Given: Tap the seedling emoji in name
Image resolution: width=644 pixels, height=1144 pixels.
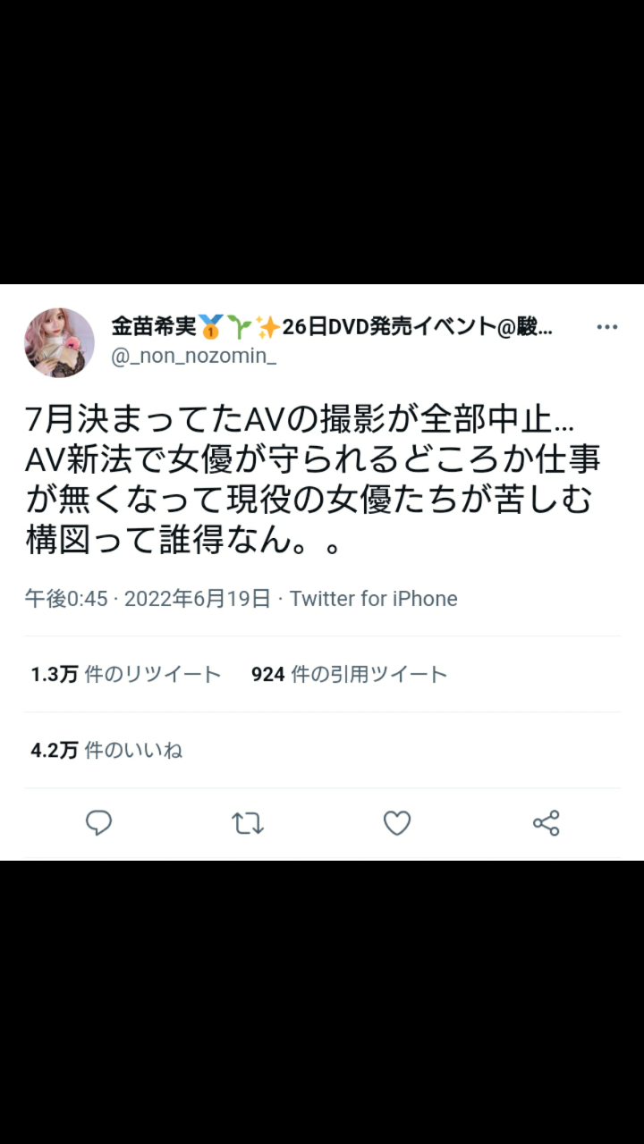Looking at the screenshot, I should (x=239, y=326).
